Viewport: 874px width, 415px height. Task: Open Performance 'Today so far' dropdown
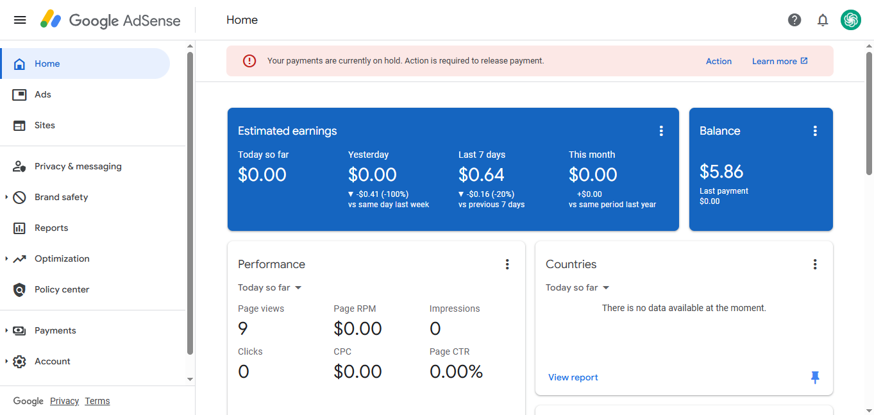click(270, 287)
